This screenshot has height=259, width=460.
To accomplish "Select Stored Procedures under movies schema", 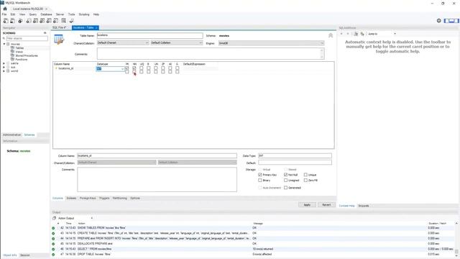I will 27,55.
